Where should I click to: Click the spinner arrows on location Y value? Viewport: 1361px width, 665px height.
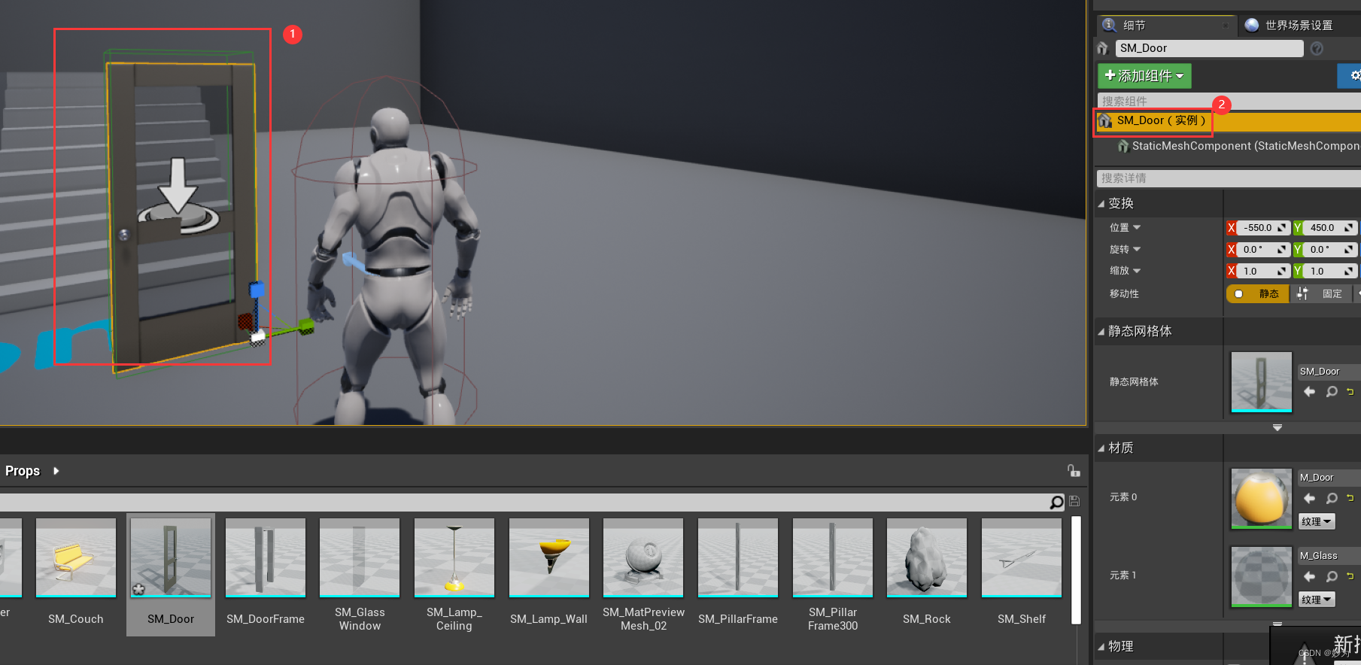1349,228
